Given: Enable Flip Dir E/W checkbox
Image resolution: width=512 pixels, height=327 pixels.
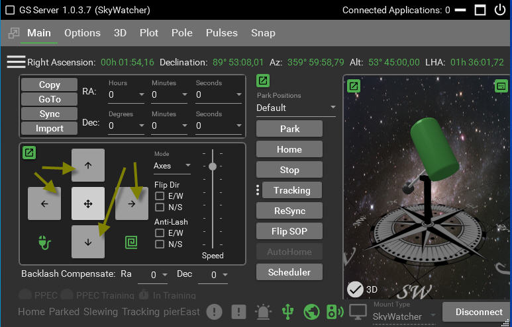Looking at the screenshot, I should coord(160,196).
